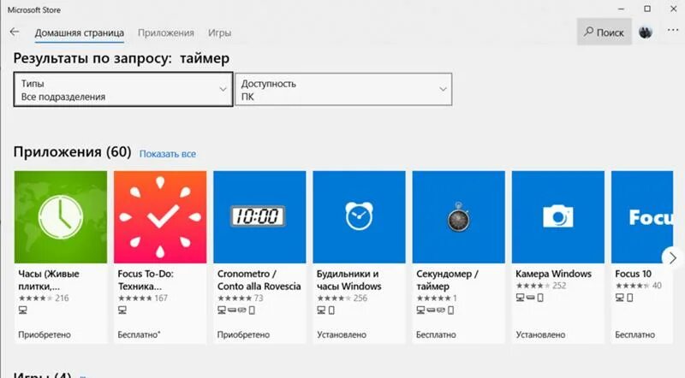Go back with the arrow icon
This screenshot has width=685, height=378.
15,32
